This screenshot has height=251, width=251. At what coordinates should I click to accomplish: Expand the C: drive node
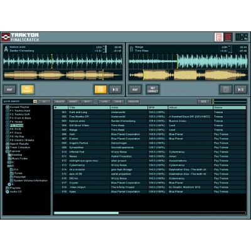(x=9, y=163)
